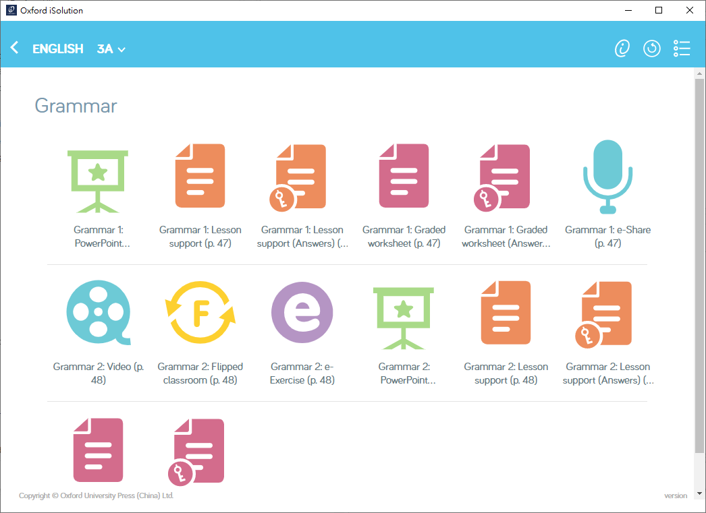Click label "Grammar 1: e-Share (p. 47)"

608,237
